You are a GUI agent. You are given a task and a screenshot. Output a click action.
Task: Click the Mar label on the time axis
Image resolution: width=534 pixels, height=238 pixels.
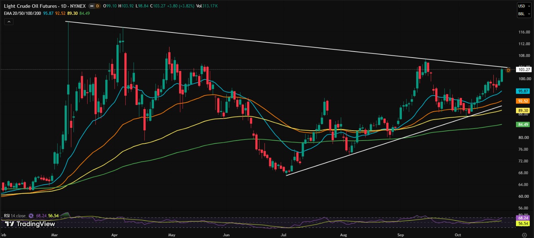[55, 234]
